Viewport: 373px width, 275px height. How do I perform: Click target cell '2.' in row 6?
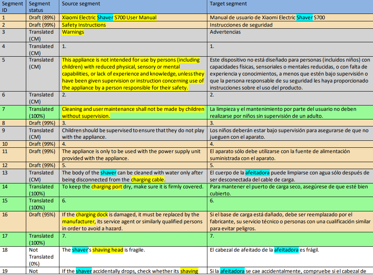[x=290, y=98]
